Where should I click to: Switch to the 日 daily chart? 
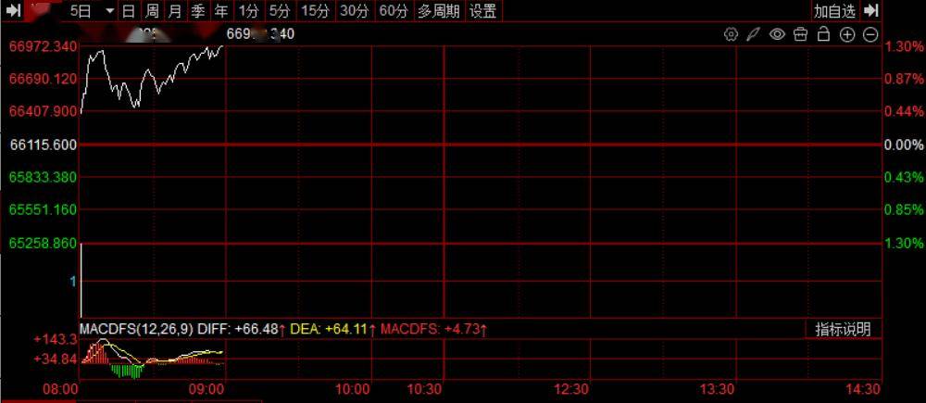click(129, 10)
